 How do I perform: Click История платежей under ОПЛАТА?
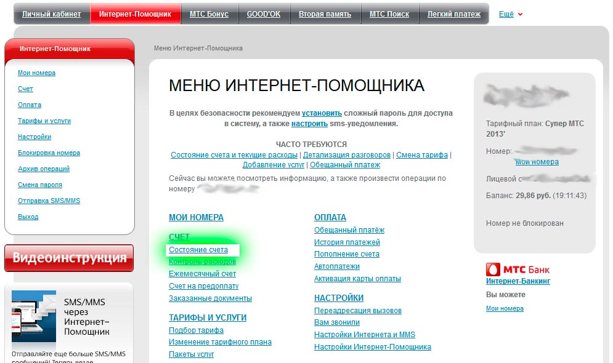[x=347, y=242]
